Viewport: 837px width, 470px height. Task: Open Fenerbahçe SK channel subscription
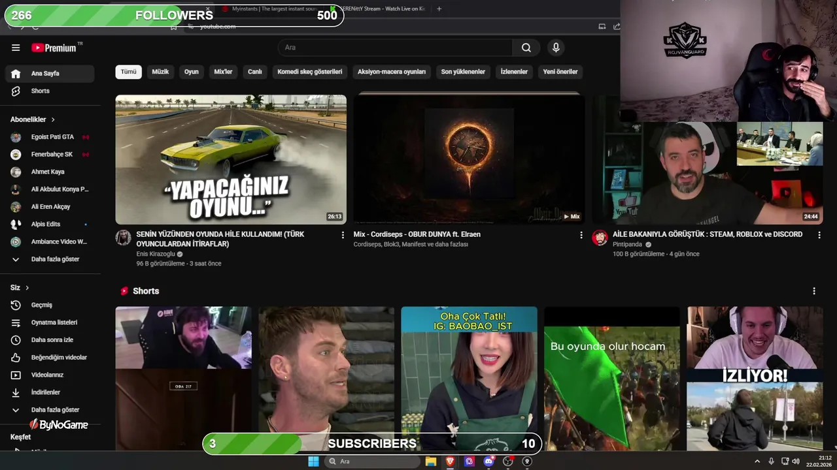click(50, 155)
